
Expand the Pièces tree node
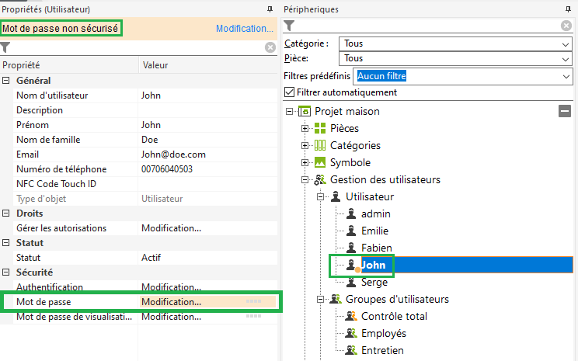point(305,129)
